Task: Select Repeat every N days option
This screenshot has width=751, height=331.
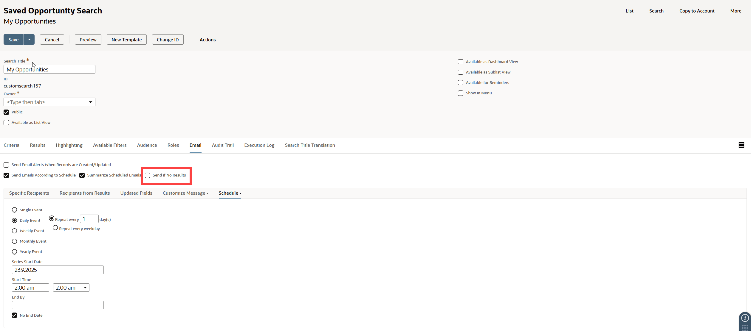Action: [52, 218]
